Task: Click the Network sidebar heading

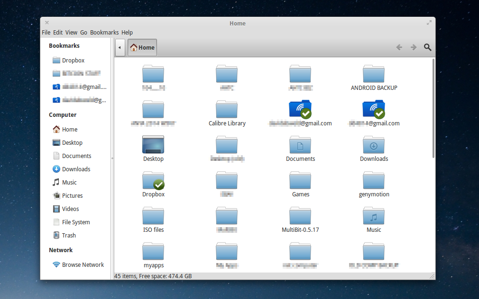Action: [x=61, y=250]
